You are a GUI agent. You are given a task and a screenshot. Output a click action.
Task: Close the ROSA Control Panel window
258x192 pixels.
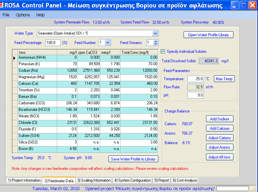point(252,5)
